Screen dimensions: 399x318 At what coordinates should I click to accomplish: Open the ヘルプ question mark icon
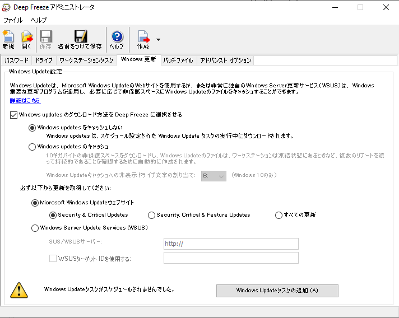click(117, 39)
